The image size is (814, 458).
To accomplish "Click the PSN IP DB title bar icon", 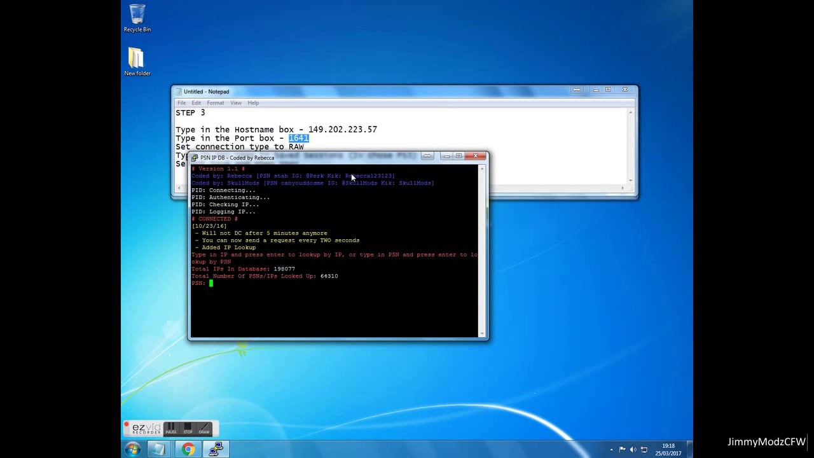I will click(195, 158).
